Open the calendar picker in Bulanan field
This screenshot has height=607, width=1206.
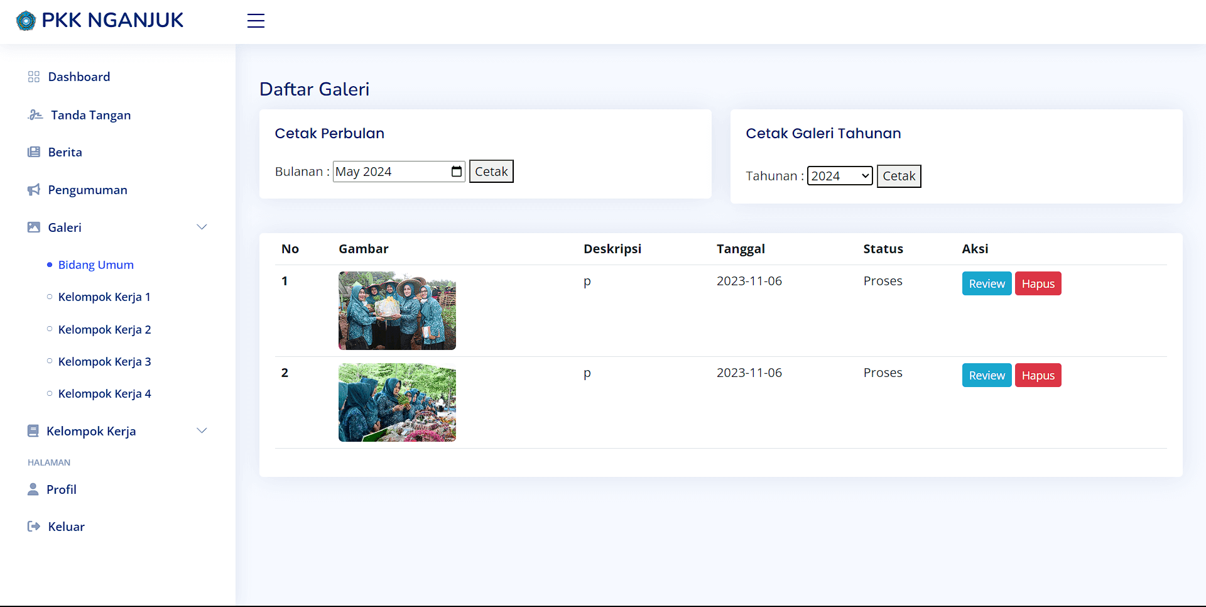(x=457, y=172)
